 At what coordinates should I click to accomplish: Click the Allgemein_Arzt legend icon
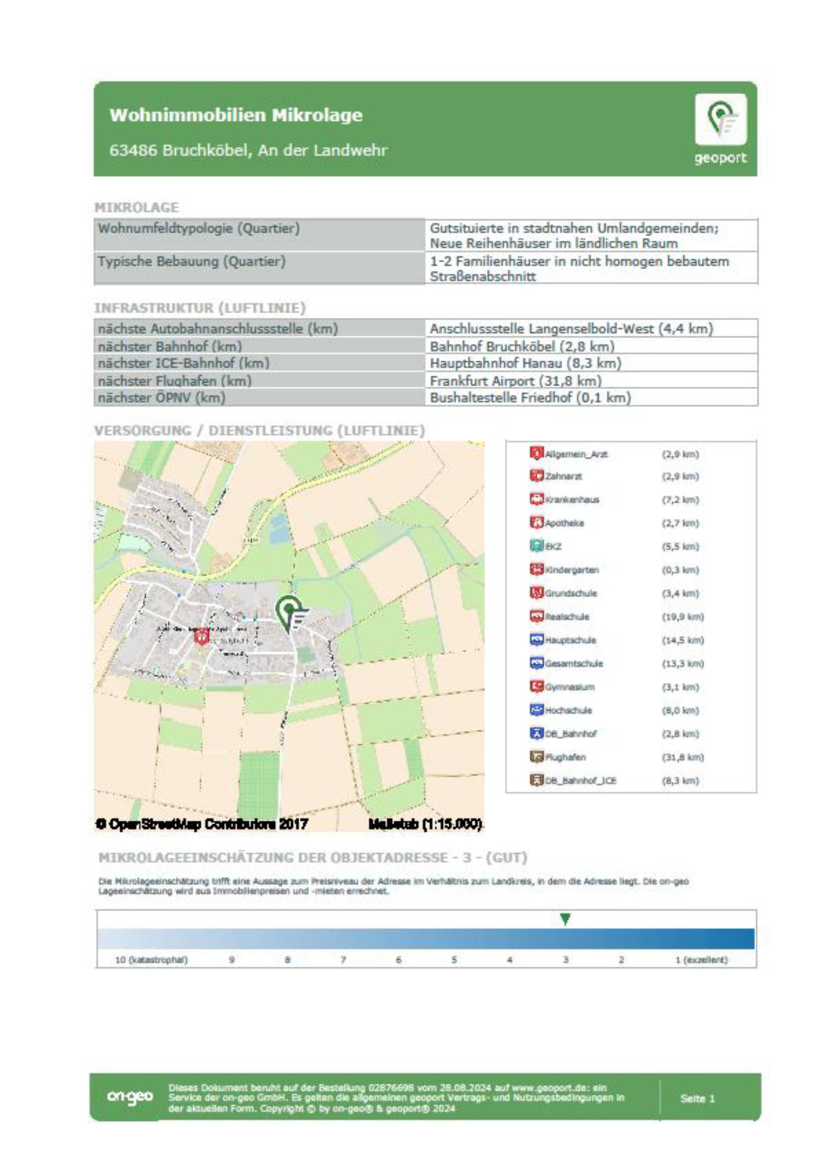tap(535, 453)
